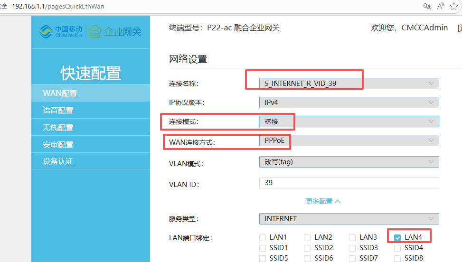Click the 终端型号 P22-ac device text

pyautogui.click(x=224, y=28)
